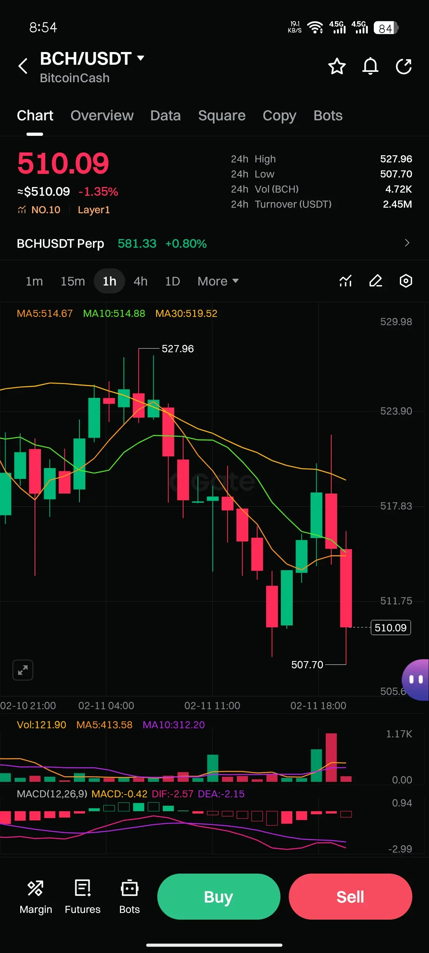
Task: Switch to the Overview tab
Action: pos(102,116)
